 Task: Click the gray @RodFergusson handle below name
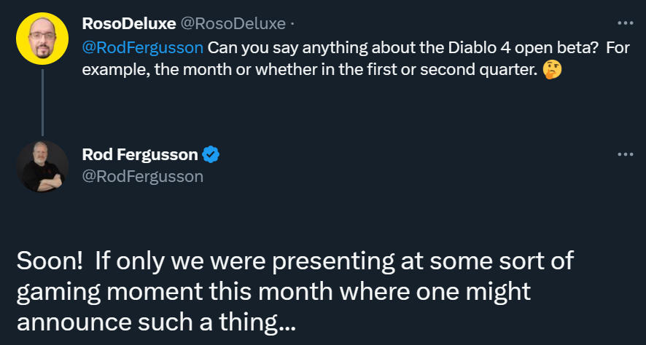tap(143, 176)
